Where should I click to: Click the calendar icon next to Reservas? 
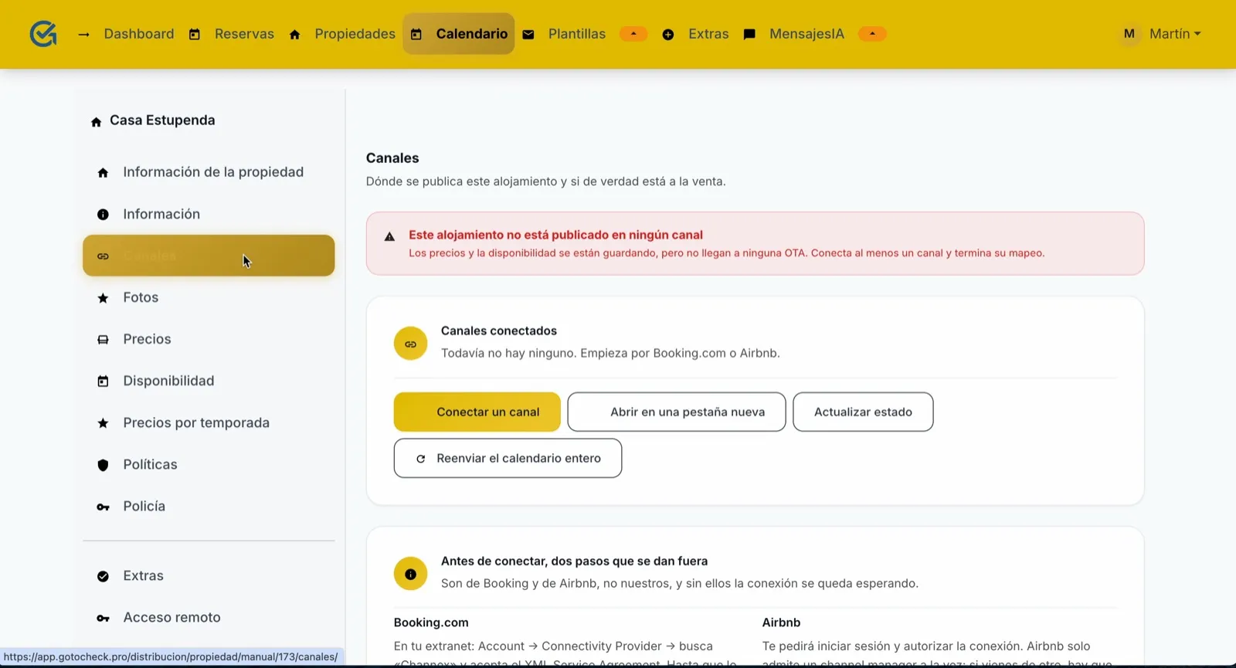(x=195, y=34)
